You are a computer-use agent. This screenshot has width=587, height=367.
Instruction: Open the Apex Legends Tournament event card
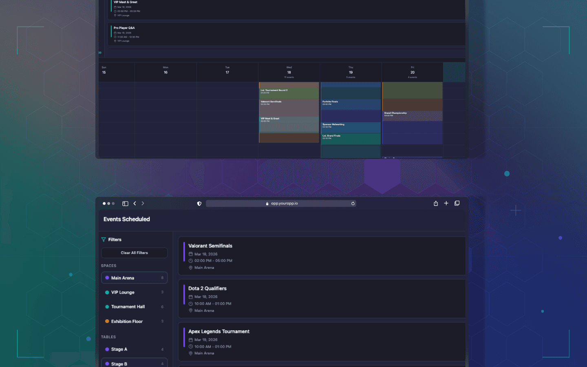(x=322, y=342)
